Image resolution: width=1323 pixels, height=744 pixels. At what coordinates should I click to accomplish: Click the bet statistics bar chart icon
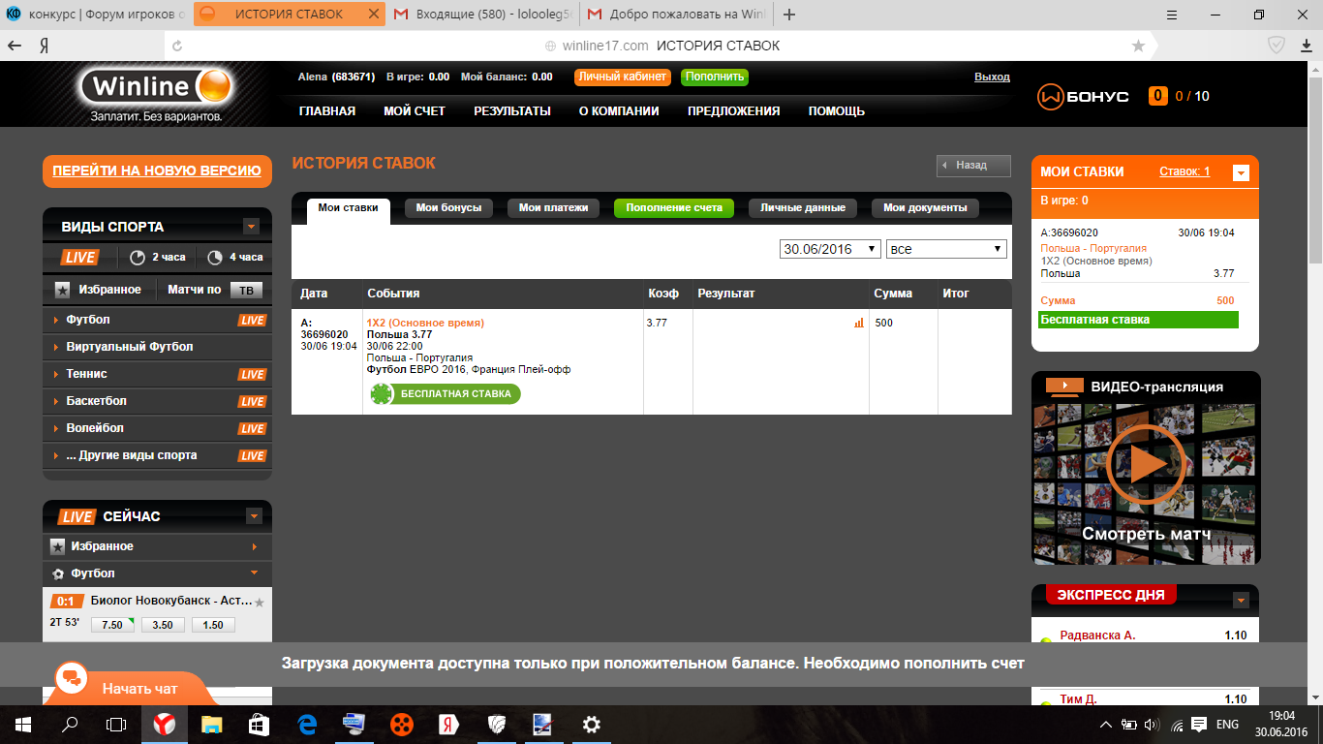click(x=859, y=323)
